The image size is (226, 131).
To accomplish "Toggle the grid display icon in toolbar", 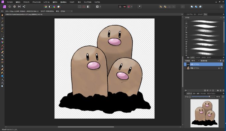I will 120,7.
